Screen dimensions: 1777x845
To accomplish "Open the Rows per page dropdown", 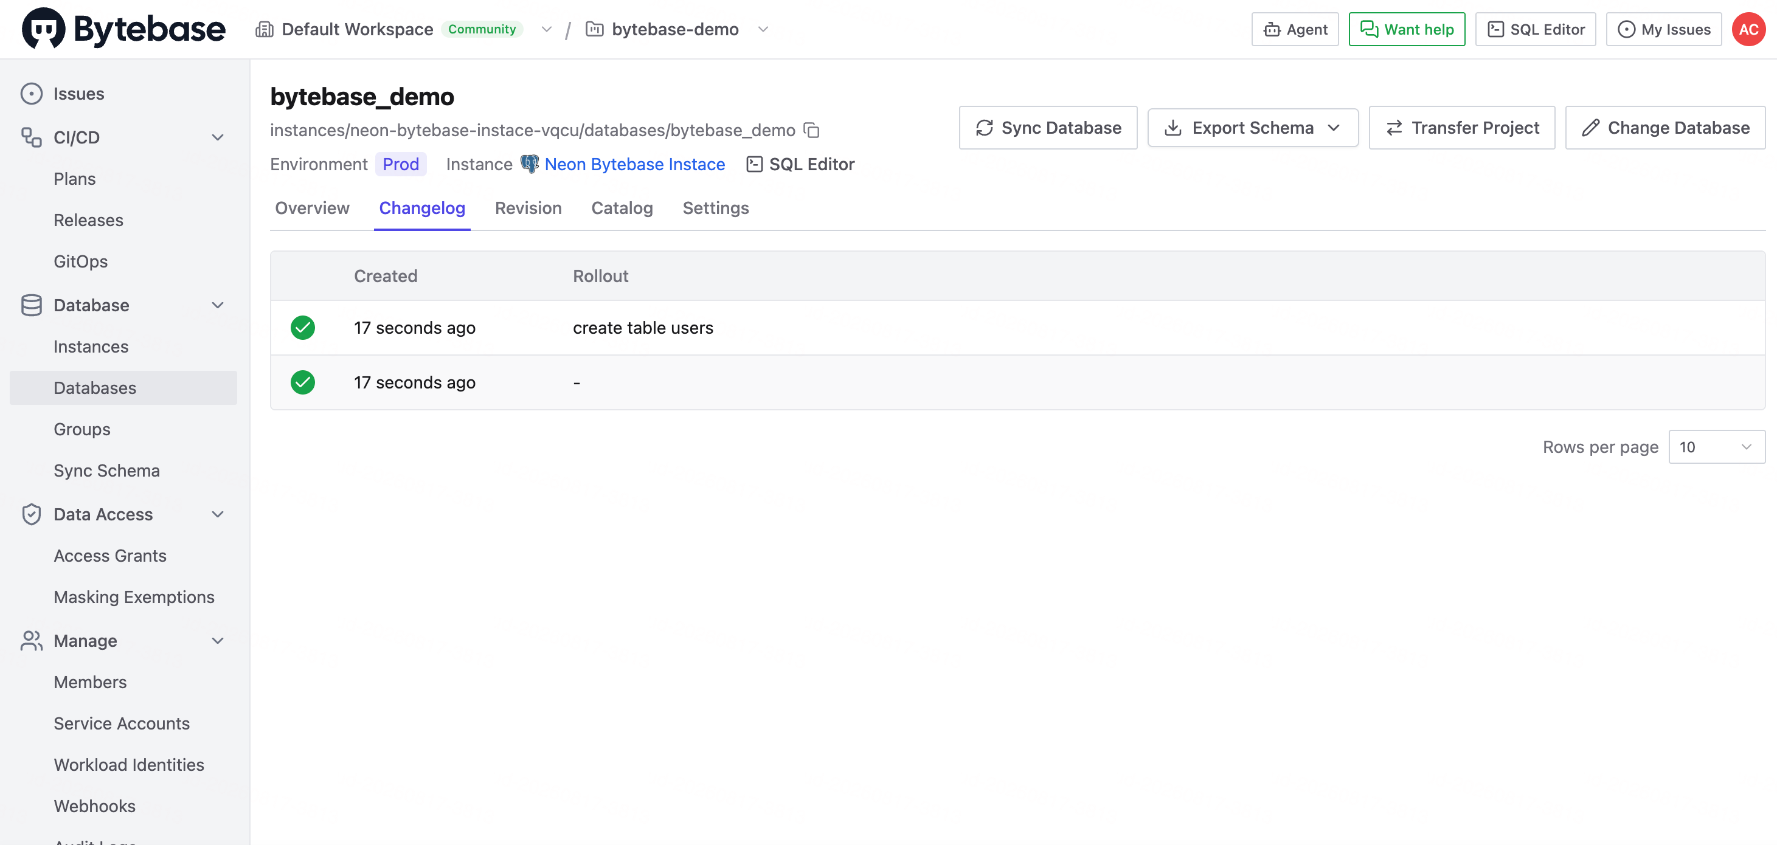I will (1716, 447).
